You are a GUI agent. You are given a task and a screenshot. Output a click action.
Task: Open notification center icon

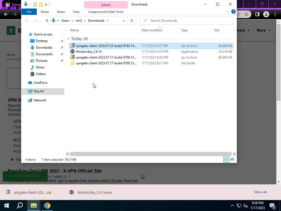(272, 206)
